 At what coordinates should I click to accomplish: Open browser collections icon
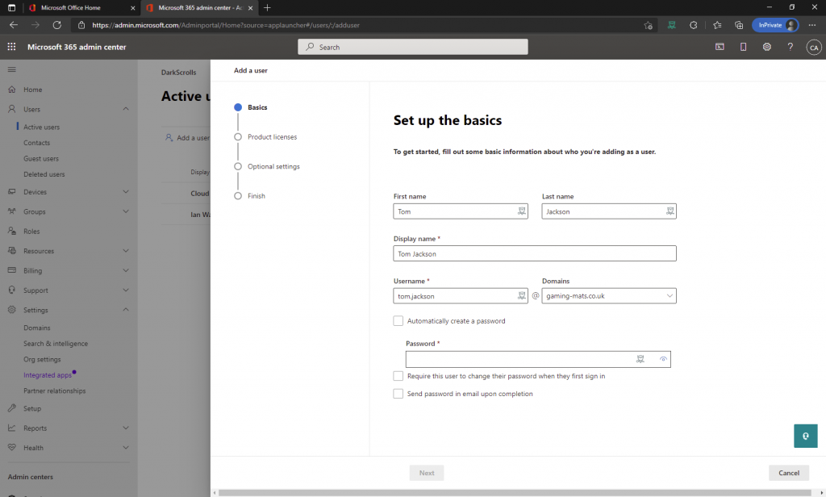739,25
